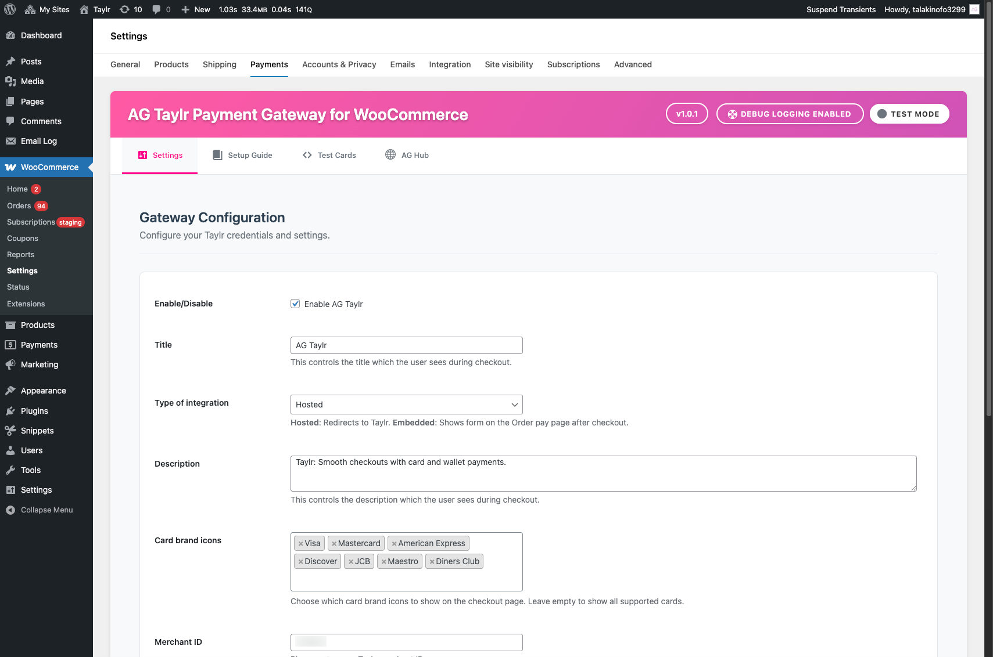This screenshot has height=657, width=993.
Task: Click the WooCommerce logo icon
Action: point(10,167)
